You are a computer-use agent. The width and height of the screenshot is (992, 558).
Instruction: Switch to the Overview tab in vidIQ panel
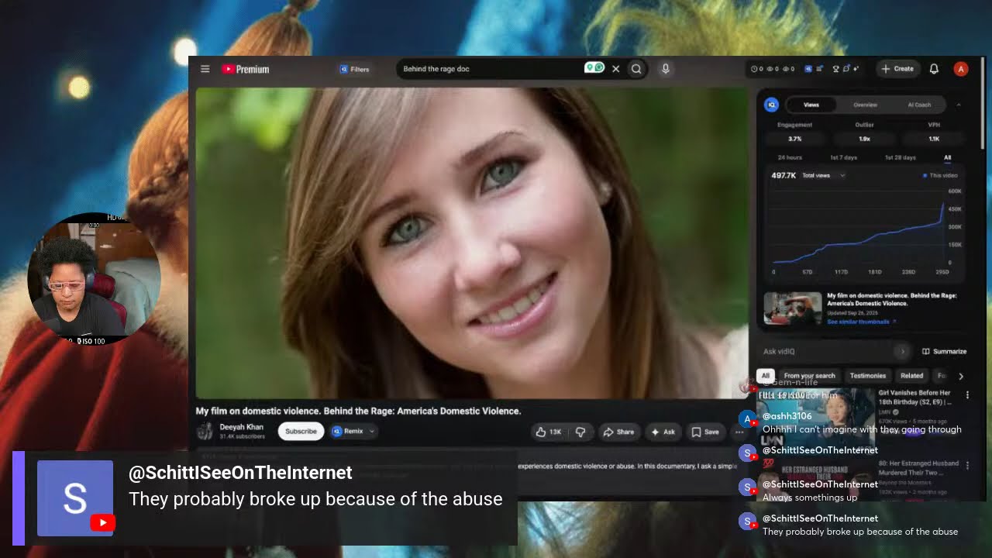click(866, 105)
